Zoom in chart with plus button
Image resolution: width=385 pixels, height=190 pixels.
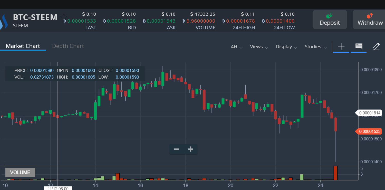tap(190, 149)
